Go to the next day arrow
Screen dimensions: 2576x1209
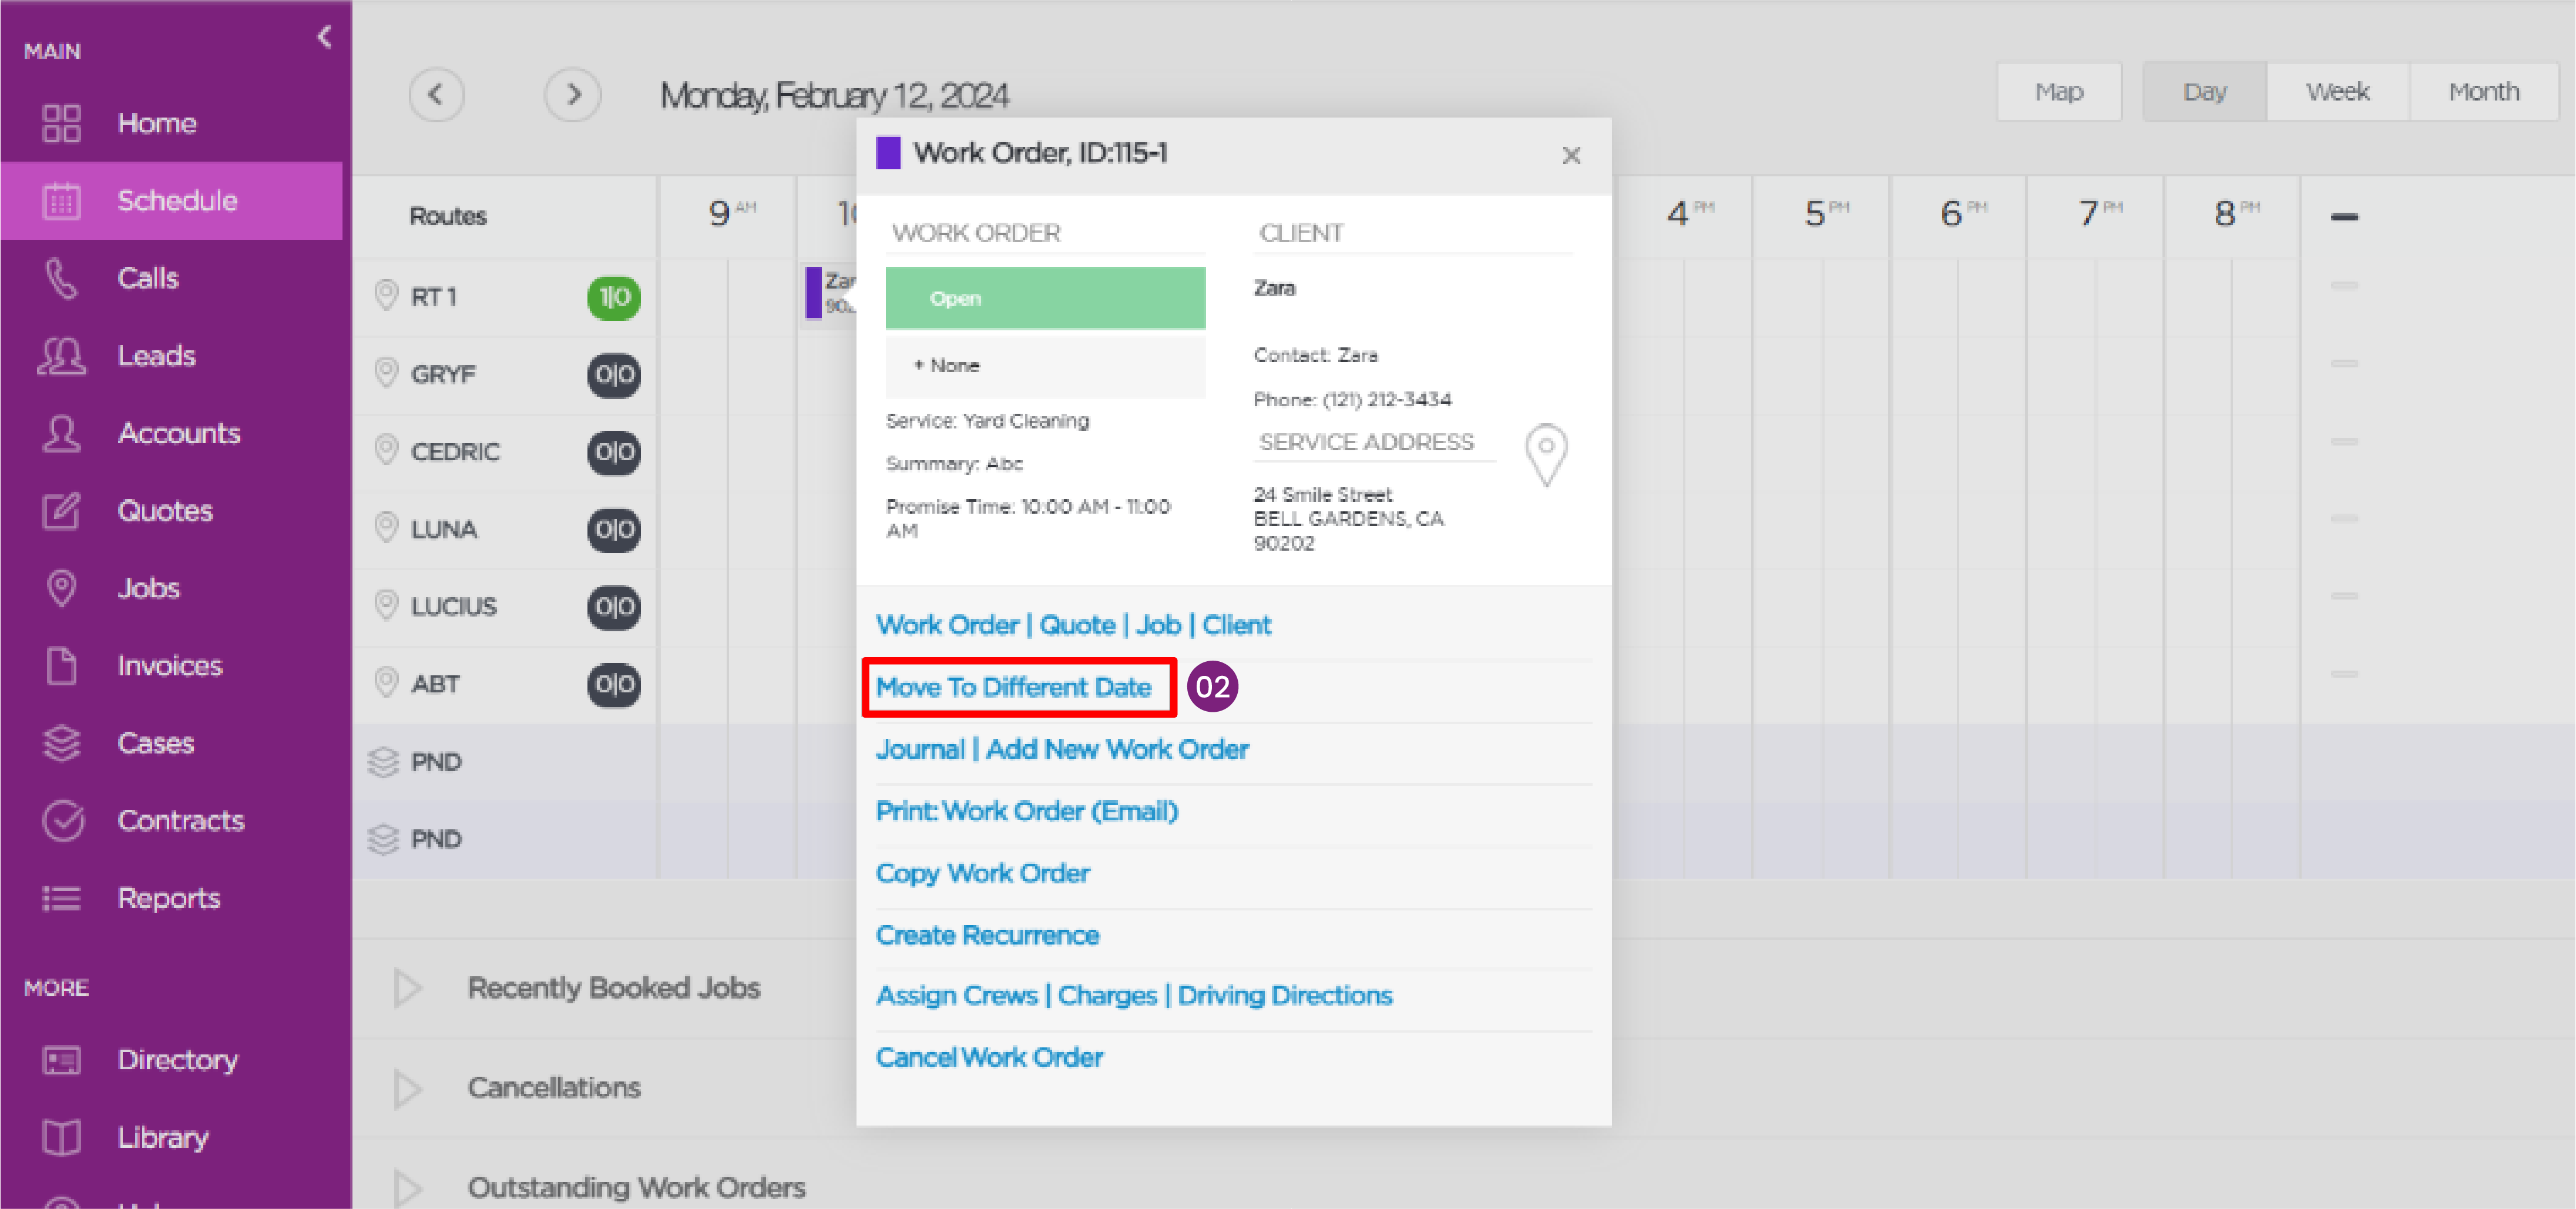click(x=573, y=95)
